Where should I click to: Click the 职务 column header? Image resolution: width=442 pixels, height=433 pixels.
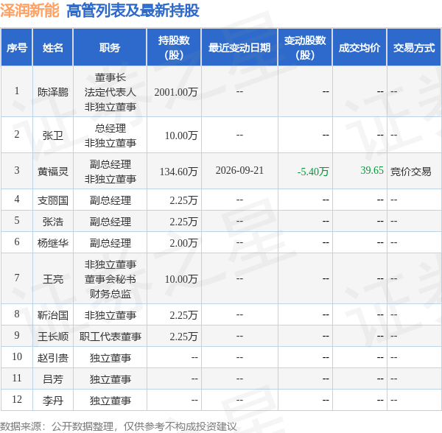pos(110,47)
